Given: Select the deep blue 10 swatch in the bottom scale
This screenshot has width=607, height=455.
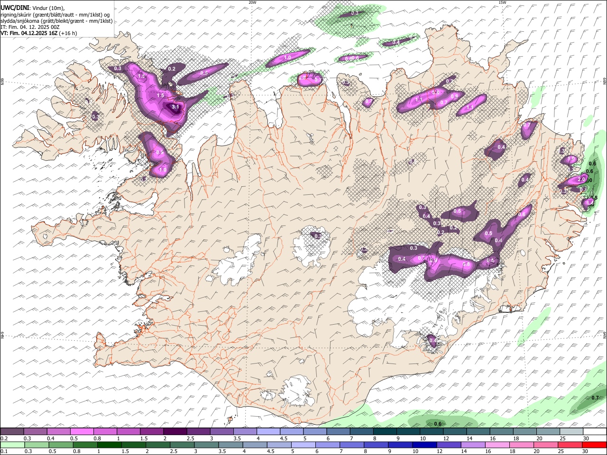Looking at the screenshot, I should (x=424, y=445).
